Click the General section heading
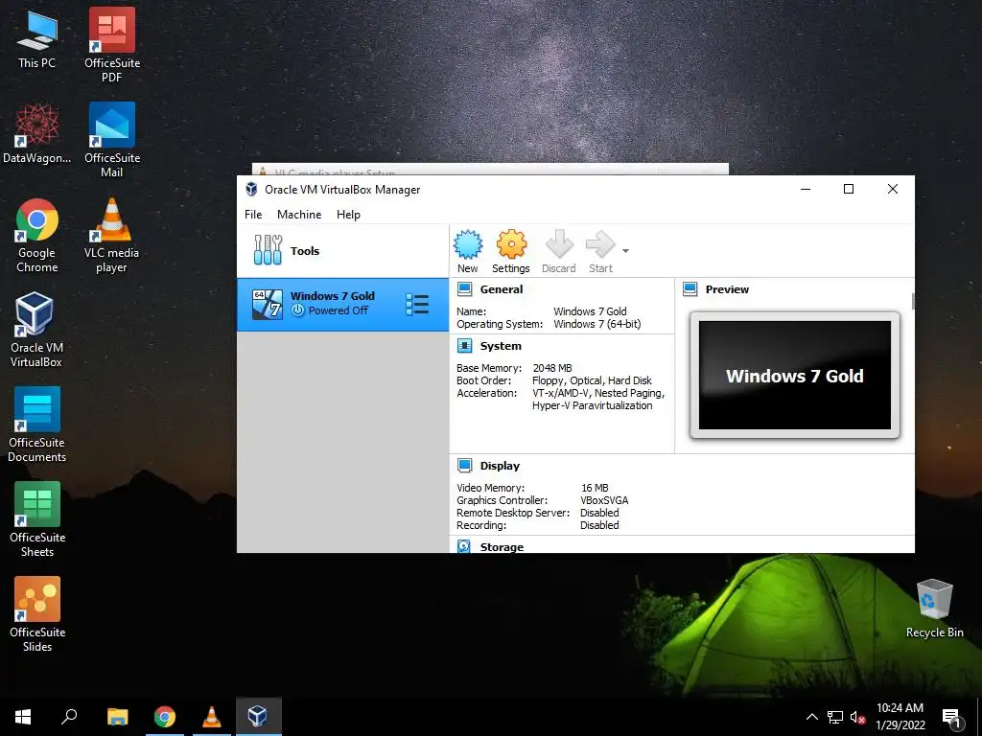This screenshot has height=736, width=982. (501, 289)
